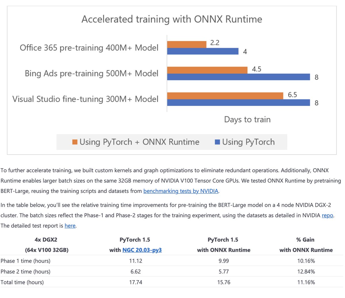Click the 15.76 total time cell
Viewport: 345px width, 298px height.
[224, 282]
